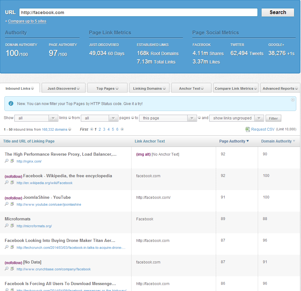
Task: Open crunchbase.com/company/facebook link
Action: click(x=54, y=269)
